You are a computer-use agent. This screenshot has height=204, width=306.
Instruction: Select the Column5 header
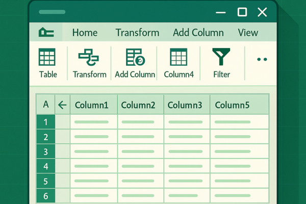click(x=240, y=105)
